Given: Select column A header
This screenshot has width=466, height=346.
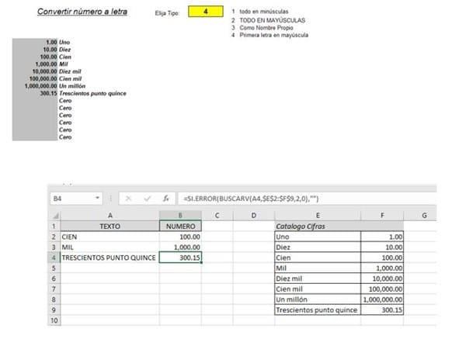Looking at the screenshot, I should [x=110, y=216].
